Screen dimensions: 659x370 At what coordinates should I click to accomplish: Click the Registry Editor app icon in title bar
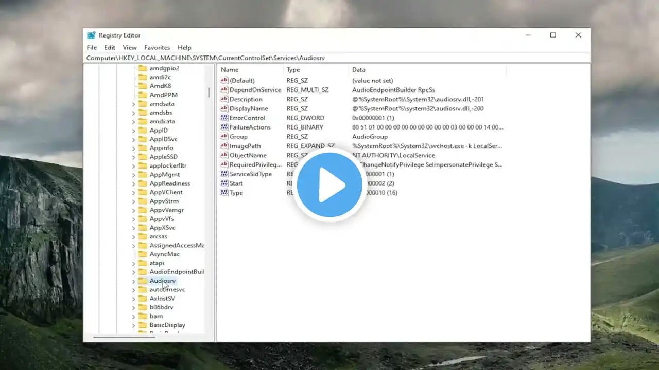pos(91,35)
